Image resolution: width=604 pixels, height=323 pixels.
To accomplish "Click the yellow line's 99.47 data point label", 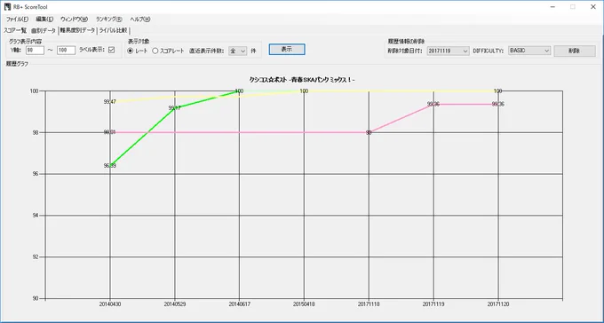I will coord(110,102).
